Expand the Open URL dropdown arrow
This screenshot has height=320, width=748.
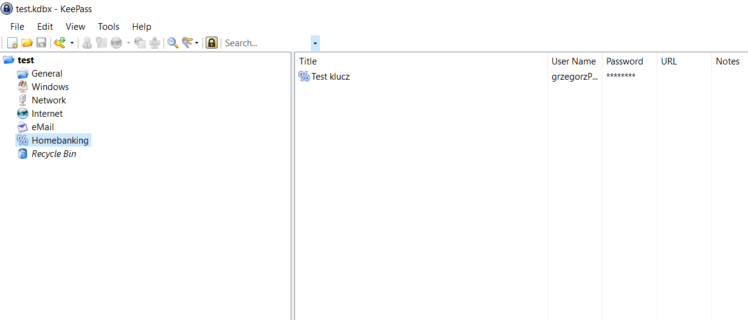128,43
